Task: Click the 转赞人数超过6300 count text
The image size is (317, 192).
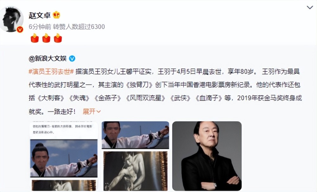Action: pos(79,27)
